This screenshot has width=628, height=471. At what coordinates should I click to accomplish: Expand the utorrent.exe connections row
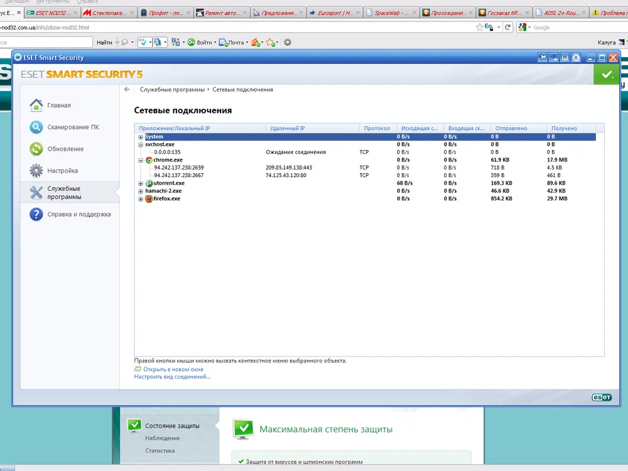tap(141, 183)
